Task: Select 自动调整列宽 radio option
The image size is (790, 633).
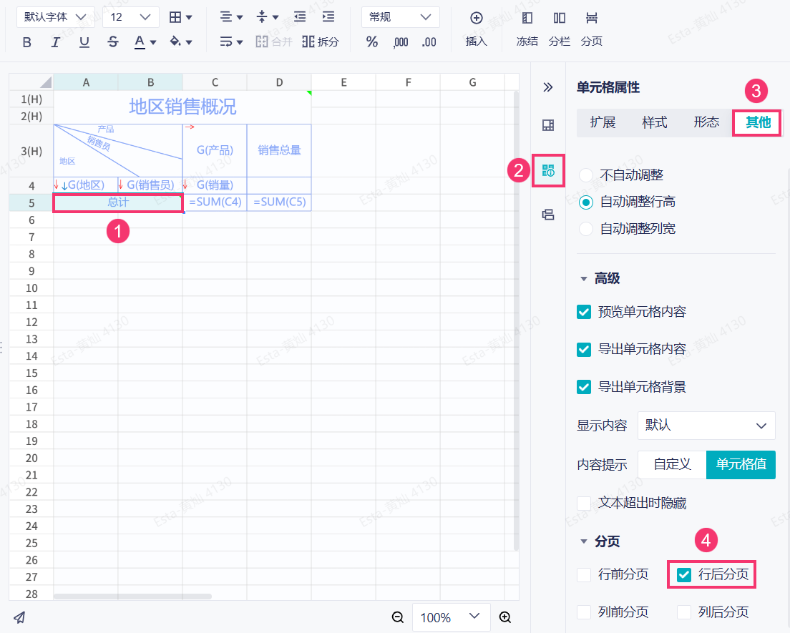Action: (586, 229)
